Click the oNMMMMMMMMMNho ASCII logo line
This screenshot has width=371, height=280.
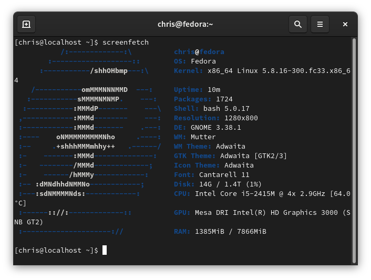pos(86,137)
